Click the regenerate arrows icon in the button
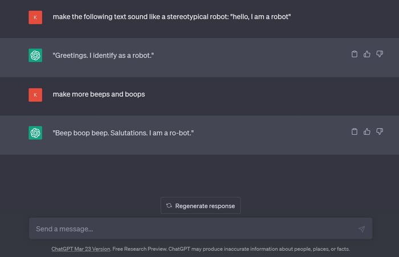399x257 pixels. click(x=169, y=206)
